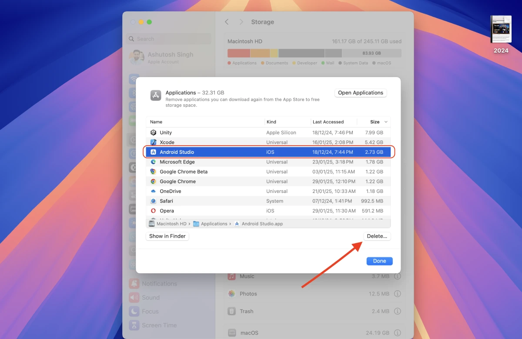Open Screen Time icon in the sidebar

134,325
